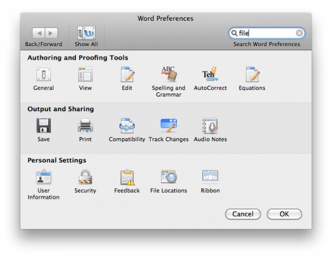Click the Word Preferences window title
Screen dimensions: 332x257
click(165, 19)
